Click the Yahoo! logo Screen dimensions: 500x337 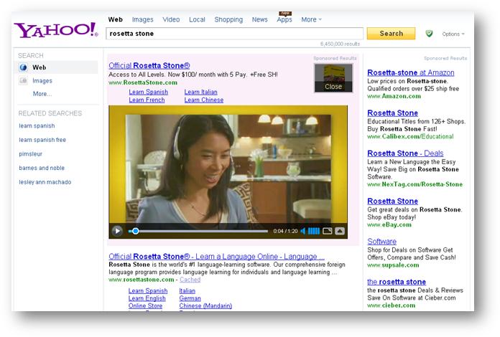point(56,30)
